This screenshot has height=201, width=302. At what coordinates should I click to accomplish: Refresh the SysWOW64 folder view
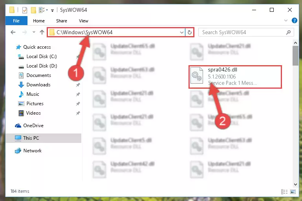190,32
